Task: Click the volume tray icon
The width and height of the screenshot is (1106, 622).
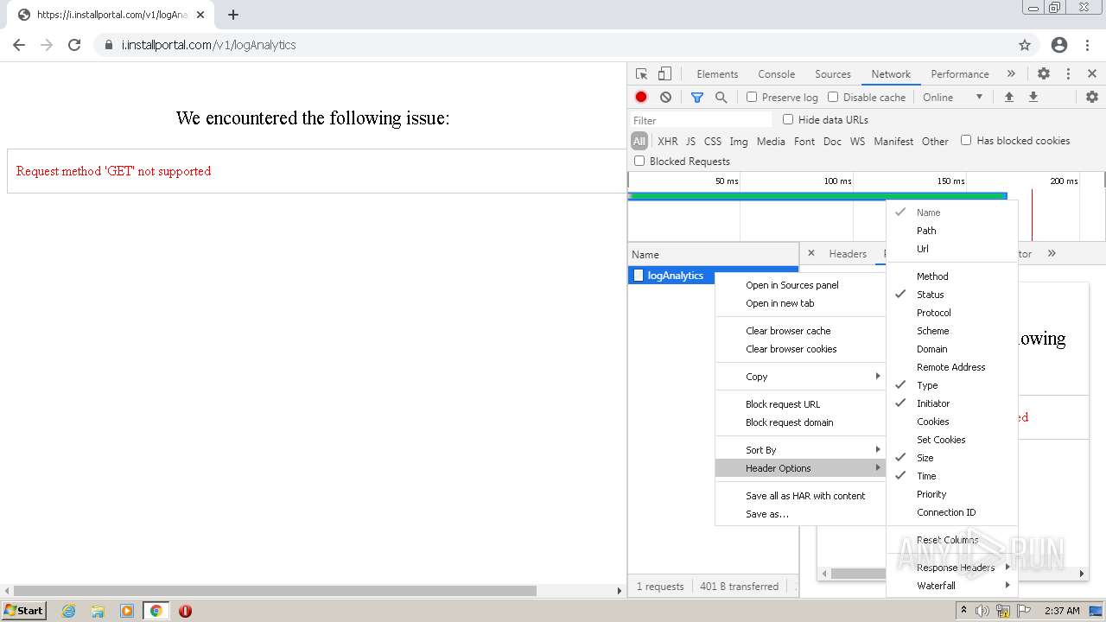Action: pos(982,611)
